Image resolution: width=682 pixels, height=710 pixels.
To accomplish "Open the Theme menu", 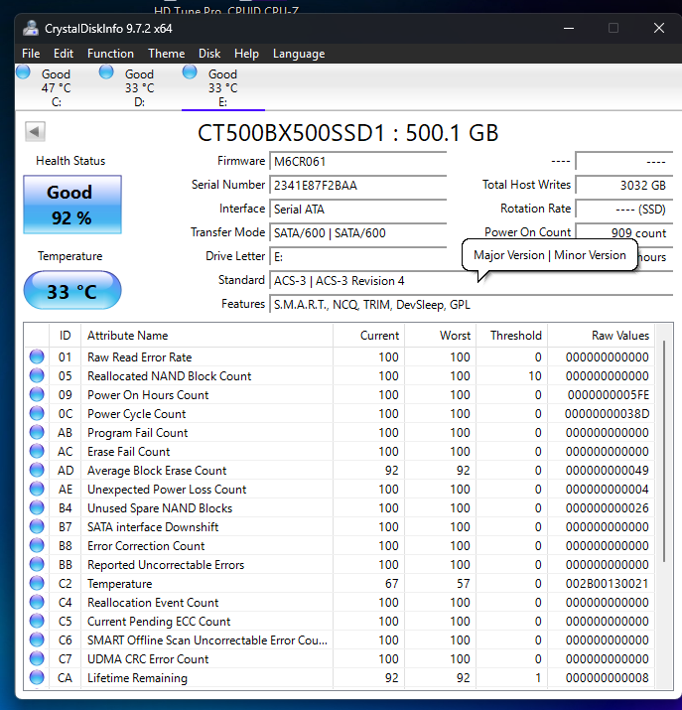I will tap(166, 54).
